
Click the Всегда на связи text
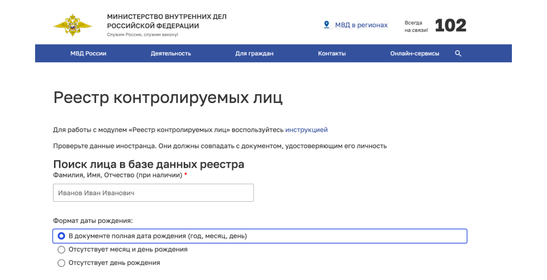click(416, 26)
